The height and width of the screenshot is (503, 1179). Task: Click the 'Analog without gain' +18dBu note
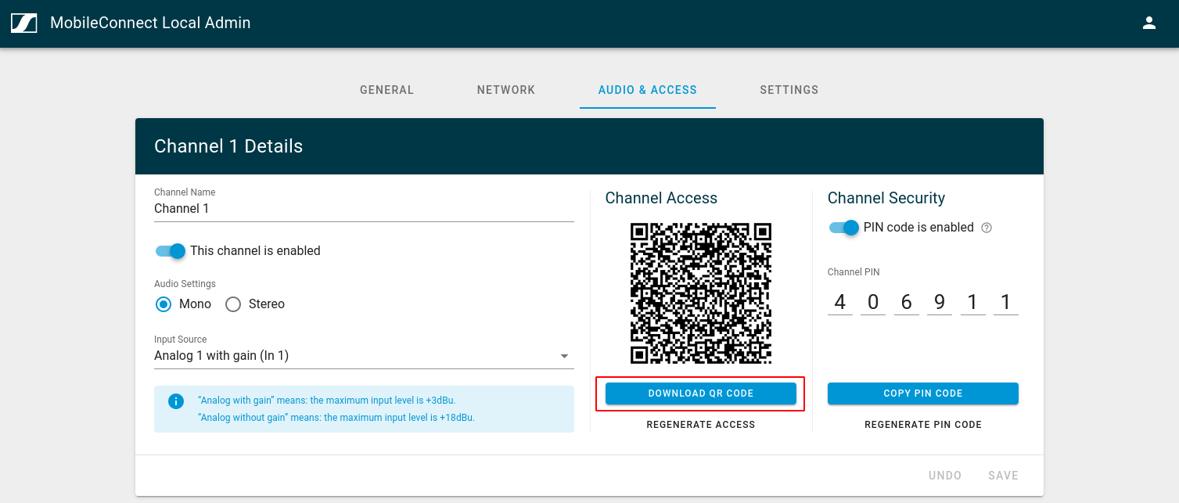(x=336, y=418)
